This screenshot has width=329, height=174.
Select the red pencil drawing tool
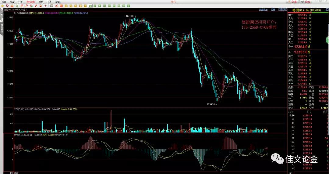point(36,6)
